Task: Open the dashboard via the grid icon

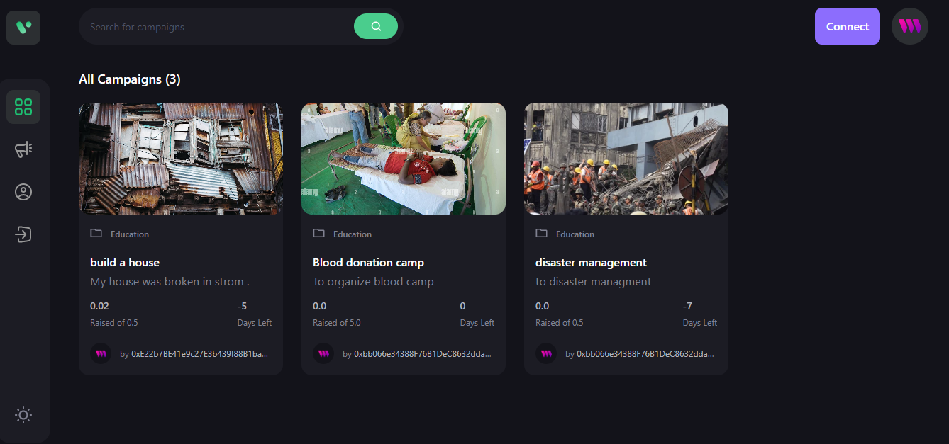Action: (x=23, y=106)
